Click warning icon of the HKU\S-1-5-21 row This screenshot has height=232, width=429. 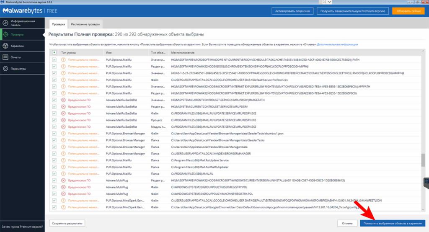click(x=63, y=73)
